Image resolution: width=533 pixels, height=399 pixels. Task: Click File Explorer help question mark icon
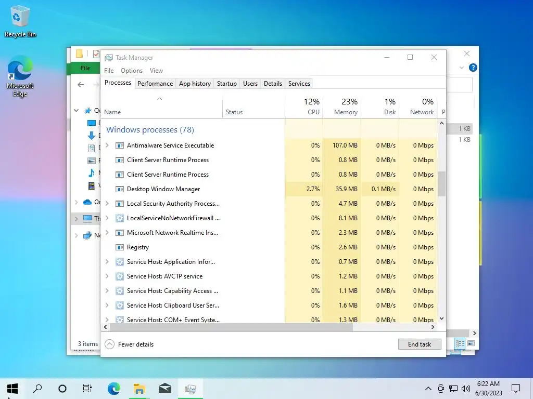[473, 68]
